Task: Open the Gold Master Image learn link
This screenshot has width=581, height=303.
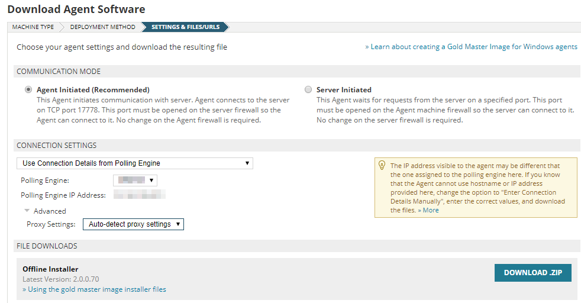Action: [471, 47]
